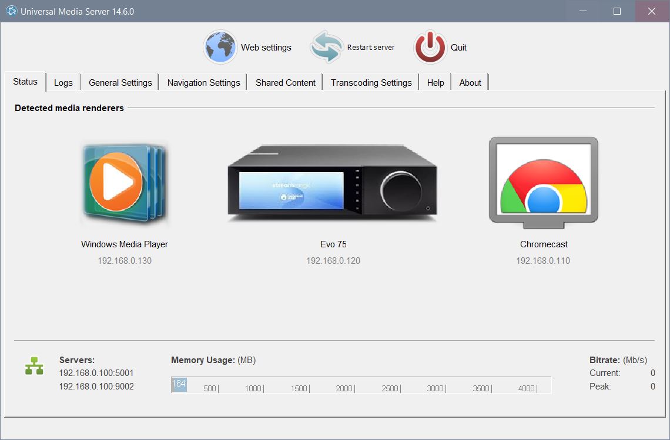The height and width of the screenshot is (440, 670).
Task: Open the About tab
Action: [x=470, y=82]
